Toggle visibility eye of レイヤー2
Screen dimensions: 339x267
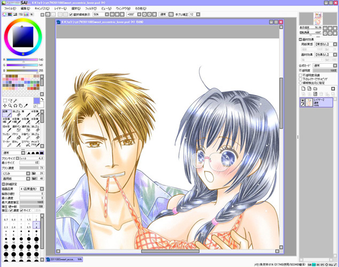[x=302, y=100]
